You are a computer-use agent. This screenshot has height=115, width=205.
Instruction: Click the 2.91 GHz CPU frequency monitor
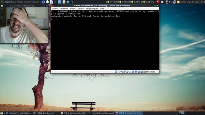click(112, 2)
